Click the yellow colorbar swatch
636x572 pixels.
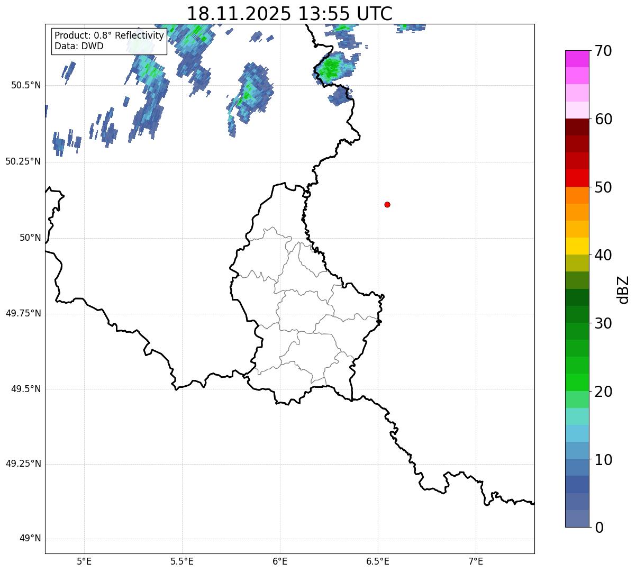[577, 246]
